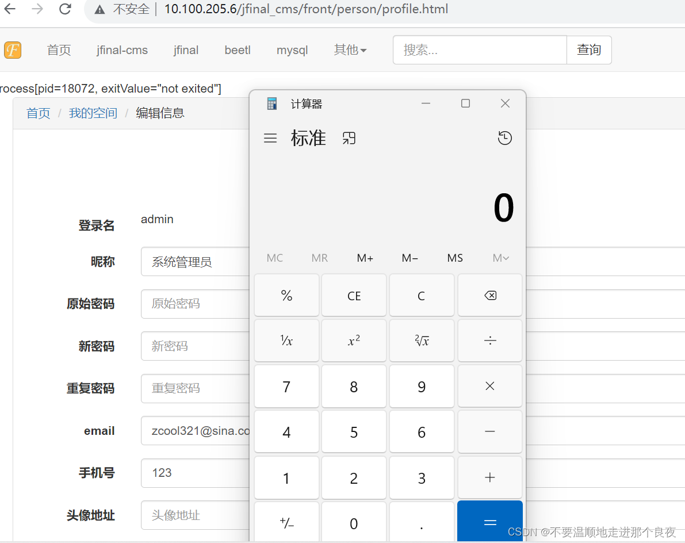The width and height of the screenshot is (685, 543).
Task: Click calculator digit 6
Action: tap(422, 431)
